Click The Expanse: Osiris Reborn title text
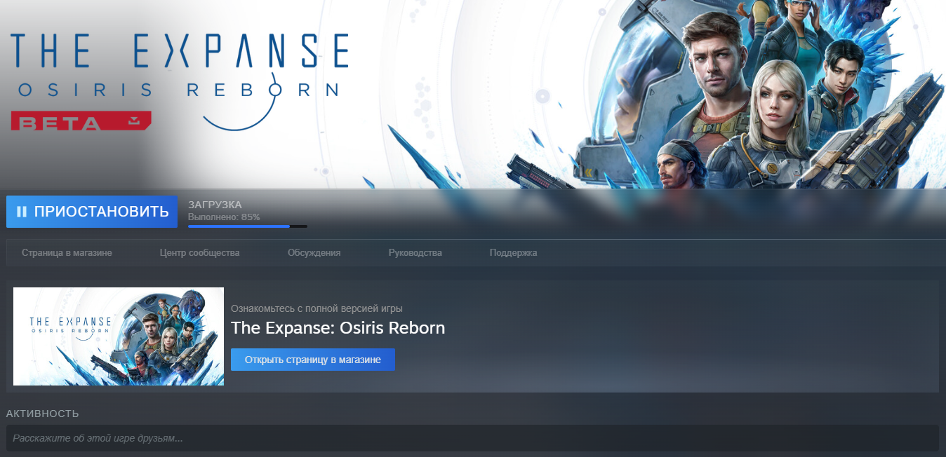946x457 pixels. [338, 328]
